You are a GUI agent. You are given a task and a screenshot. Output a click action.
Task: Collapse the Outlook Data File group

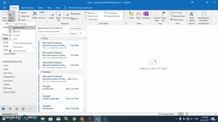point(2,62)
